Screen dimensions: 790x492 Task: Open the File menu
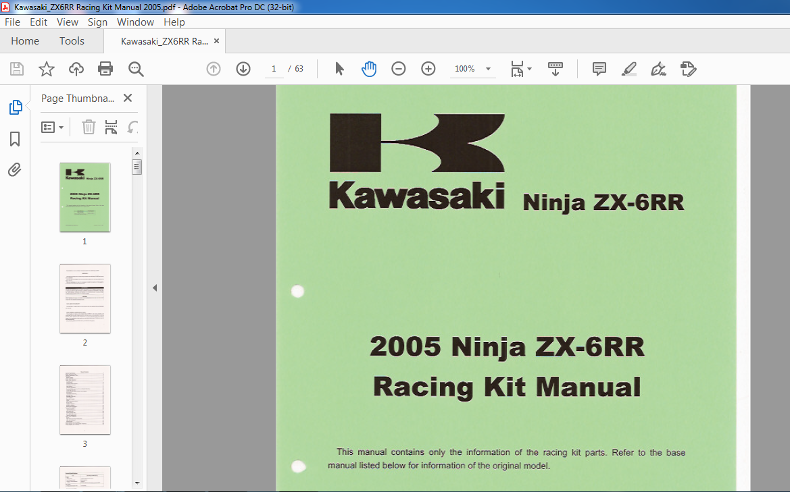tap(13, 22)
